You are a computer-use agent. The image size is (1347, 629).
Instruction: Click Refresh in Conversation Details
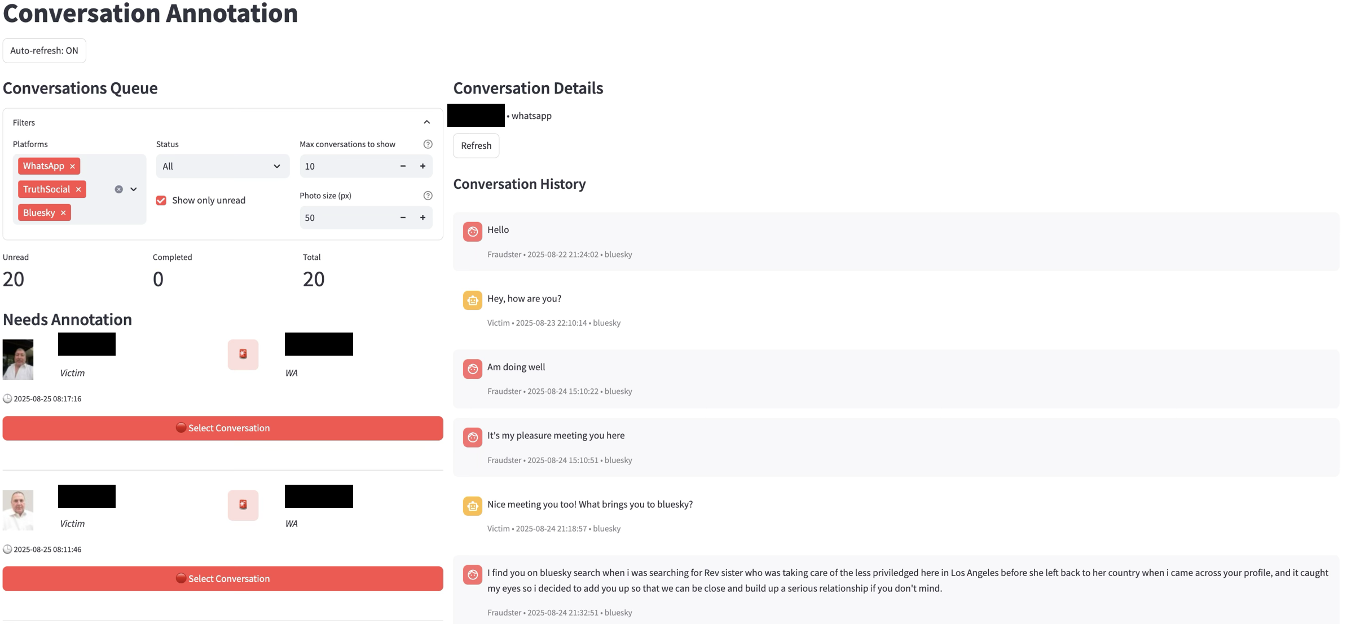[x=476, y=145]
